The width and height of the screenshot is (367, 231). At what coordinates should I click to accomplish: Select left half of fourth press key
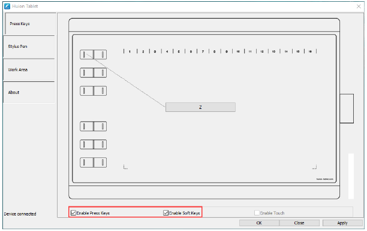pos(87,126)
